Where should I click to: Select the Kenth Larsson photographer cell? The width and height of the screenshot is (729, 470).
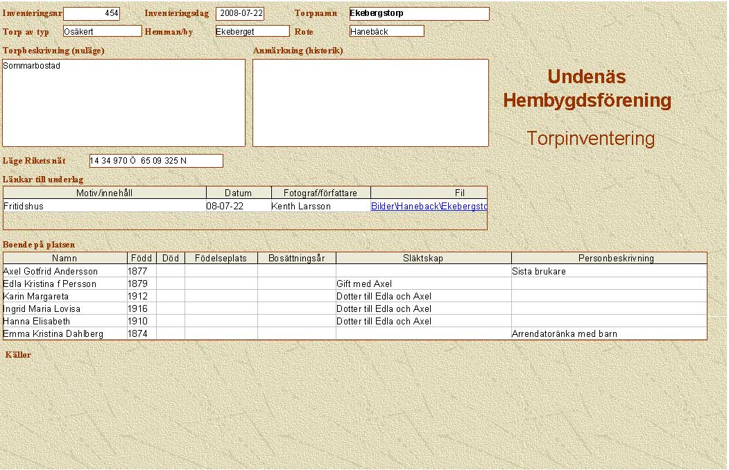point(320,206)
